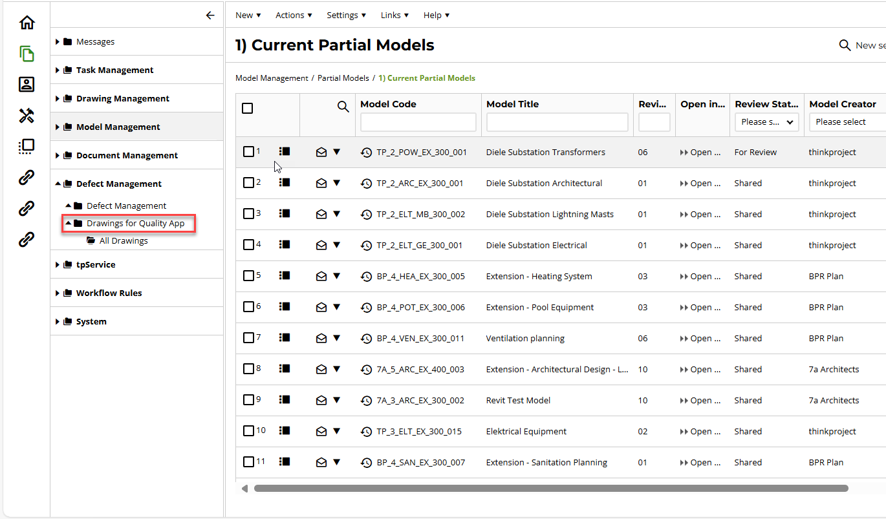886x519 pixels.
Task: Click Partial Models breadcrumb link
Action: [x=343, y=78]
